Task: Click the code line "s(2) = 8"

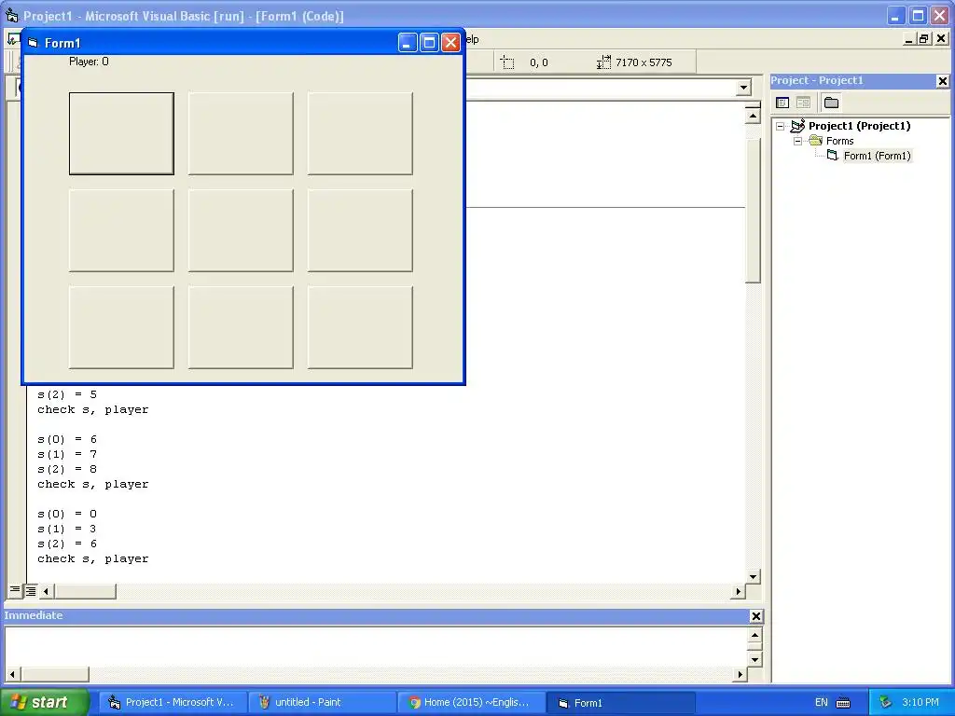Action: click(67, 470)
